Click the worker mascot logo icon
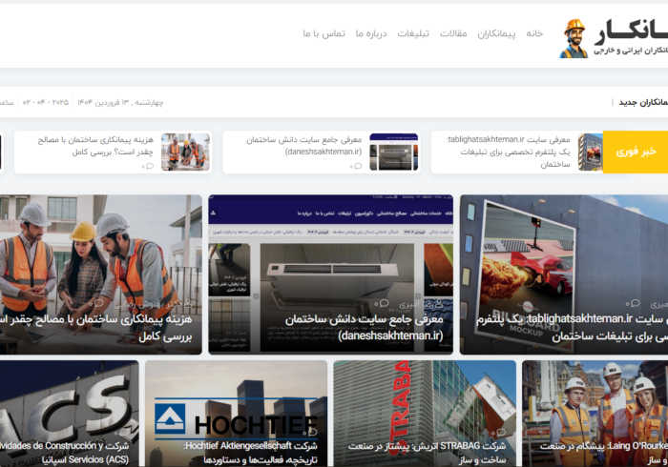 coord(574,38)
